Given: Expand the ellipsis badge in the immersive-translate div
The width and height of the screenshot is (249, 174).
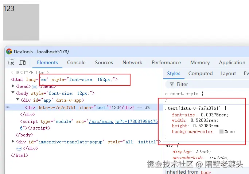Looking at the screenshot, I should tap(19, 148).
